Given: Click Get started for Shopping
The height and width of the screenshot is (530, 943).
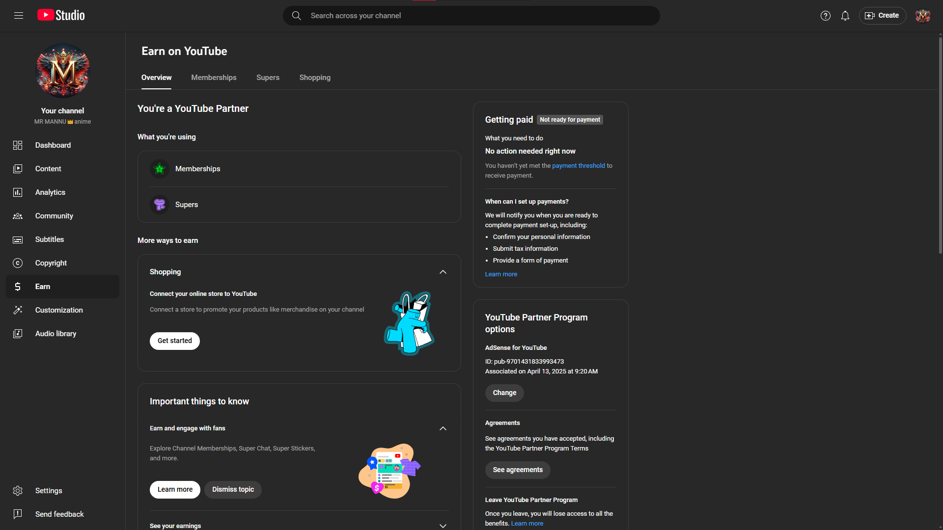Looking at the screenshot, I should [x=175, y=341].
